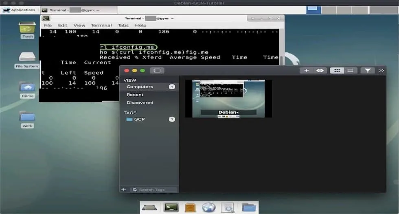Click the GCP tag folder icon
Screen dimensions: 399x214
(x=129, y=119)
